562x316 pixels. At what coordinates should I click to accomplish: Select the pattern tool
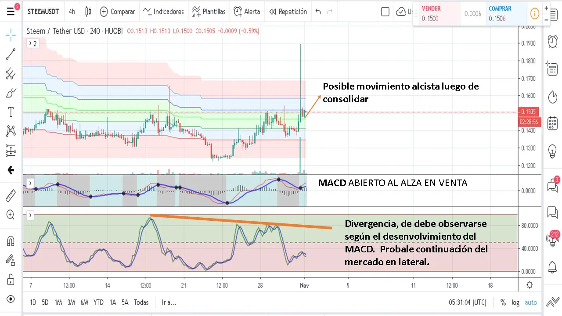[11, 131]
